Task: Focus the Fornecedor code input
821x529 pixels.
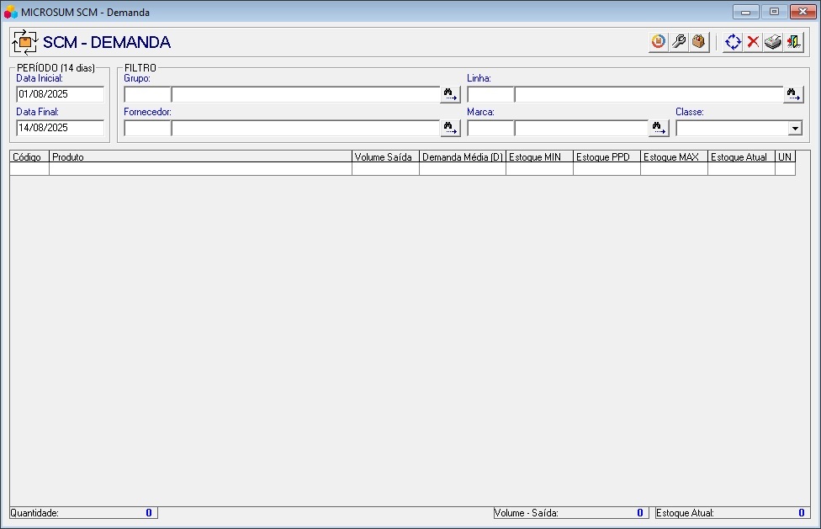Action: tap(147, 128)
